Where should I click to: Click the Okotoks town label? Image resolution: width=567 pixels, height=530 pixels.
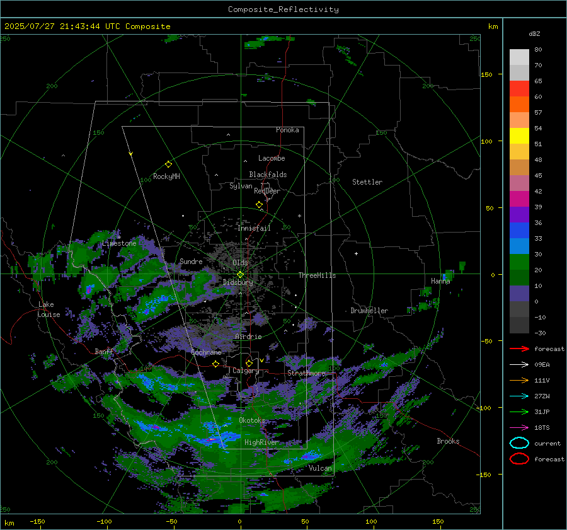point(252,420)
